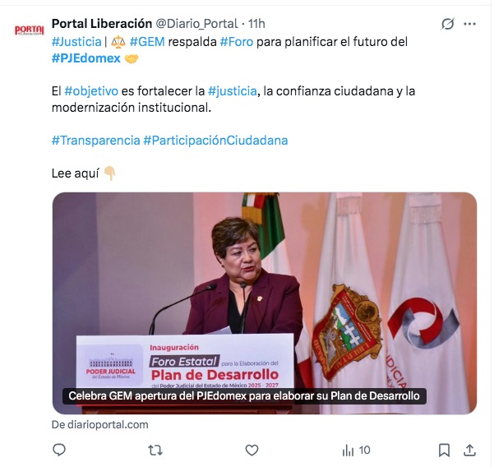This screenshot has width=494, height=467.
Task: Open the Portal Liberación account name
Action: (x=102, y=24)
